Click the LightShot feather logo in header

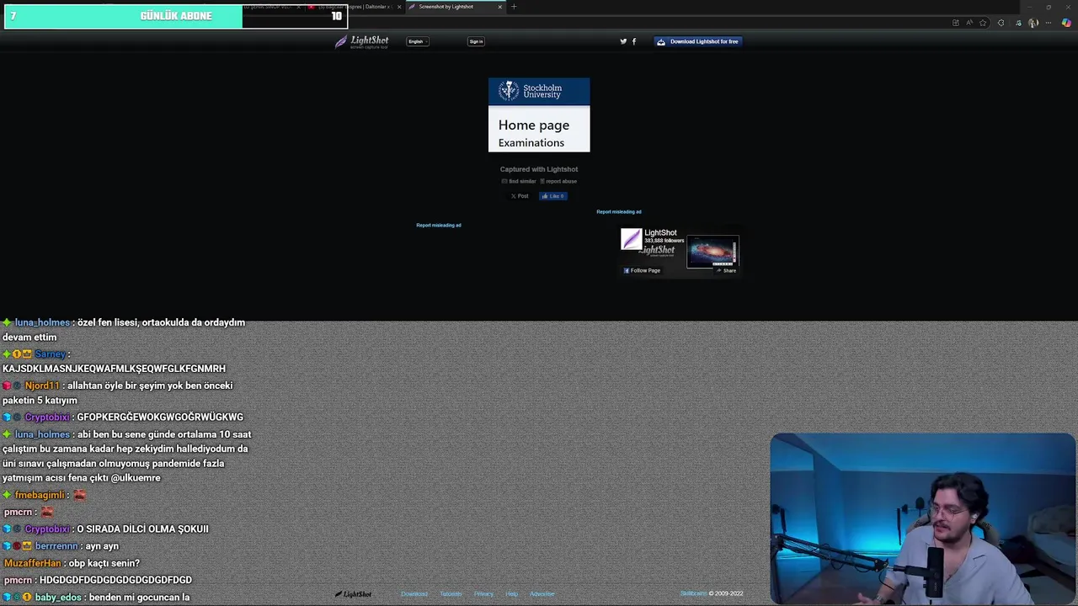(362, 41)
